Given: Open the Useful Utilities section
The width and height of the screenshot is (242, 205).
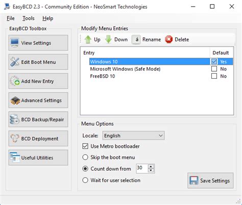Looking at the screenshot, I should [x=38, y=158].
